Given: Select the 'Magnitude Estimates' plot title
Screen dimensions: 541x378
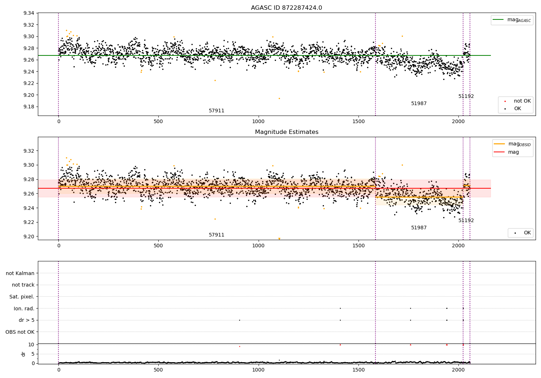Looking at the screenshot, I should (286, 132).
